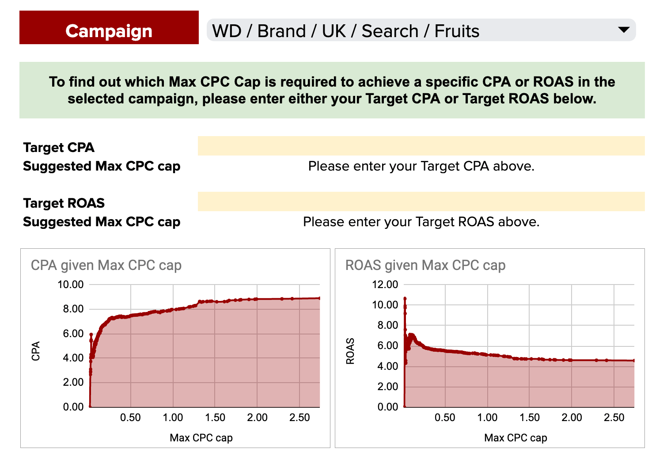Open the campaign selector dropdown

(x=420, y=30)
